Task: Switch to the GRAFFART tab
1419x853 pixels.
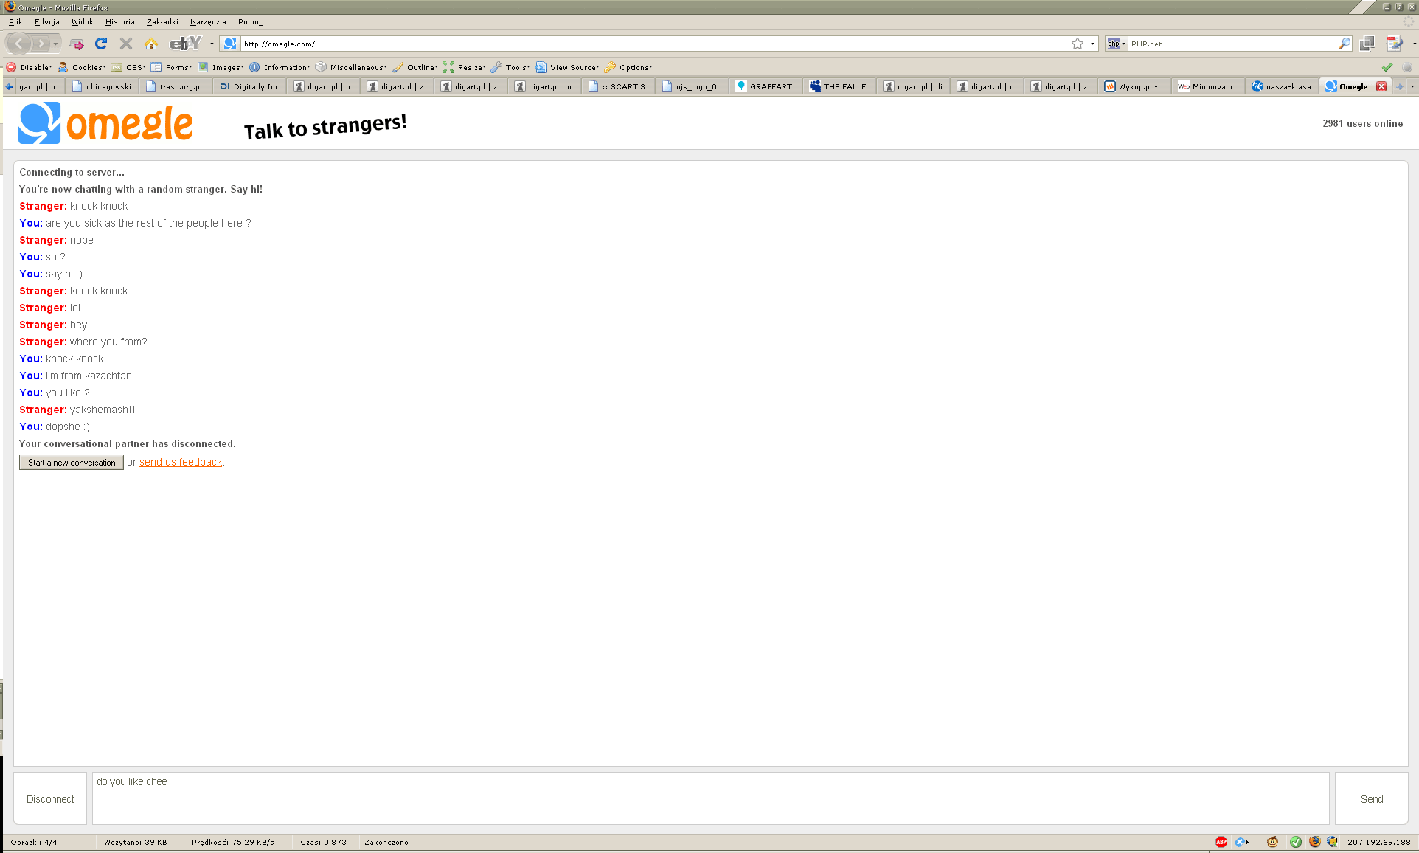Action: (767, 86)
